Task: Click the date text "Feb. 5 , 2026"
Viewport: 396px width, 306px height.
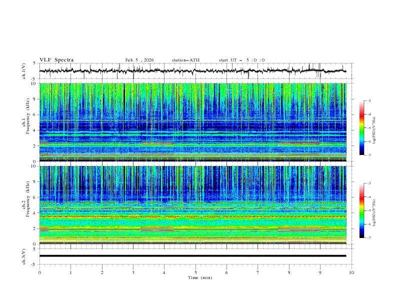Action: (139, 60)
